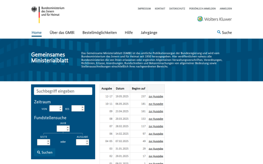Open the Hilfe menu item
This screenshot has height=164, width=263.
coord(129,32)
